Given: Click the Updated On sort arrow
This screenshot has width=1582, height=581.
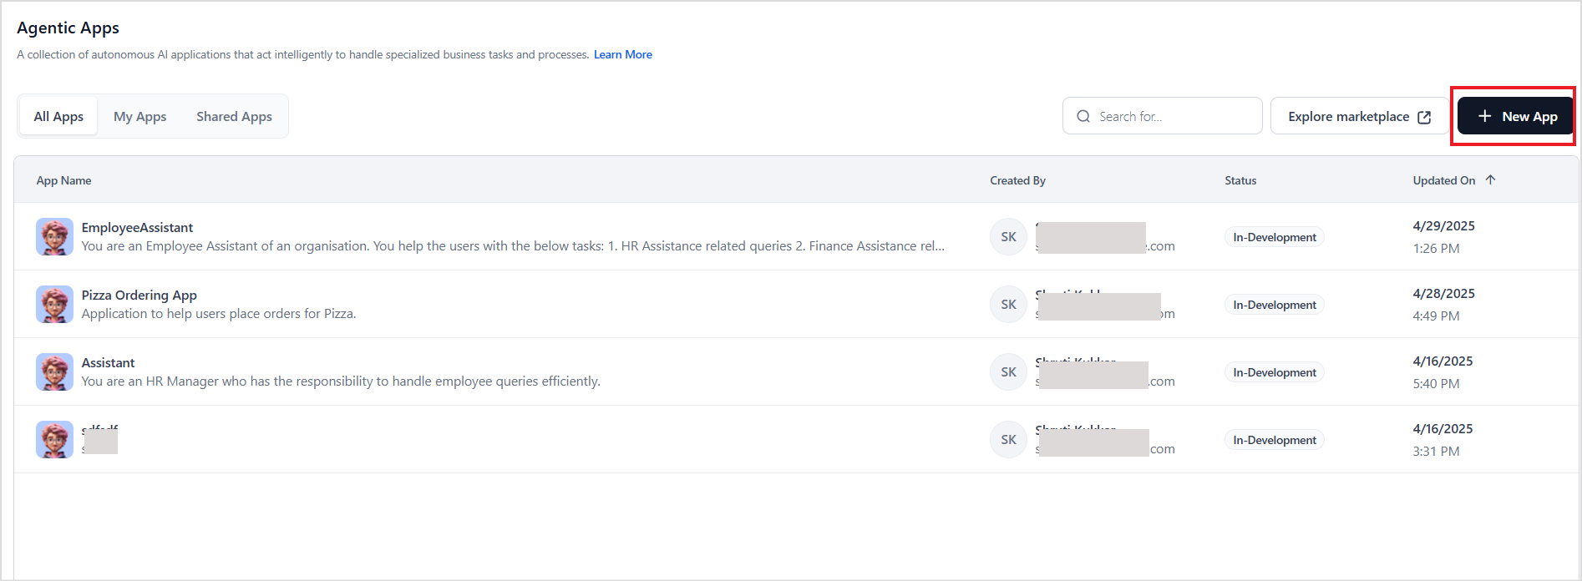Looking at the screenshot, I should 1491,180.
